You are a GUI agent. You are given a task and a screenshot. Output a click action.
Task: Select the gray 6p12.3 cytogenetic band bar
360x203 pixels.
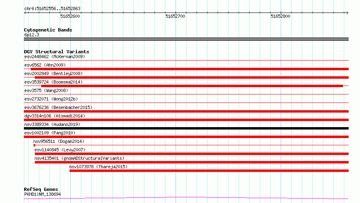click(x=186, y=39)
